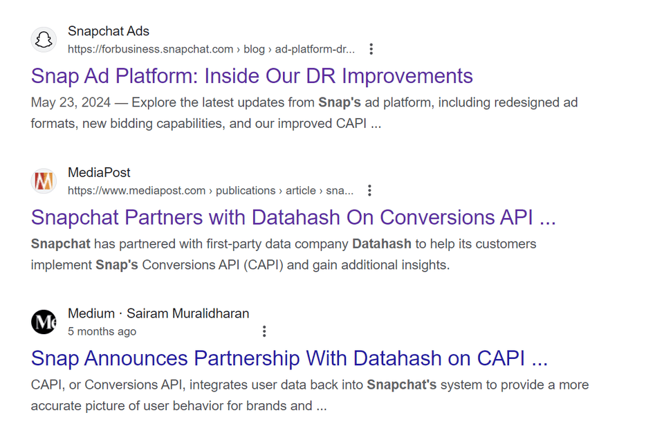Open three-dot menu beside forbusiness.snapchat.com URL

[x=371, y=49]
